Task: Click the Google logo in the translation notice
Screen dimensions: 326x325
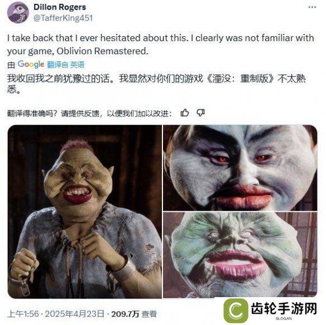Action: pyautogui.click(x=31, y=64)
